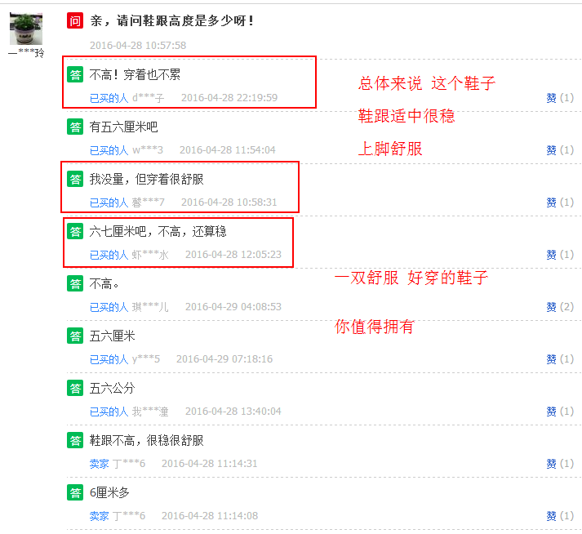Viewport: 582px width, 534px height.
Task: Click the green 答 icon beside 我没量，但穿着很舒服
Action: pyautogui.click(x=75, y=180)
